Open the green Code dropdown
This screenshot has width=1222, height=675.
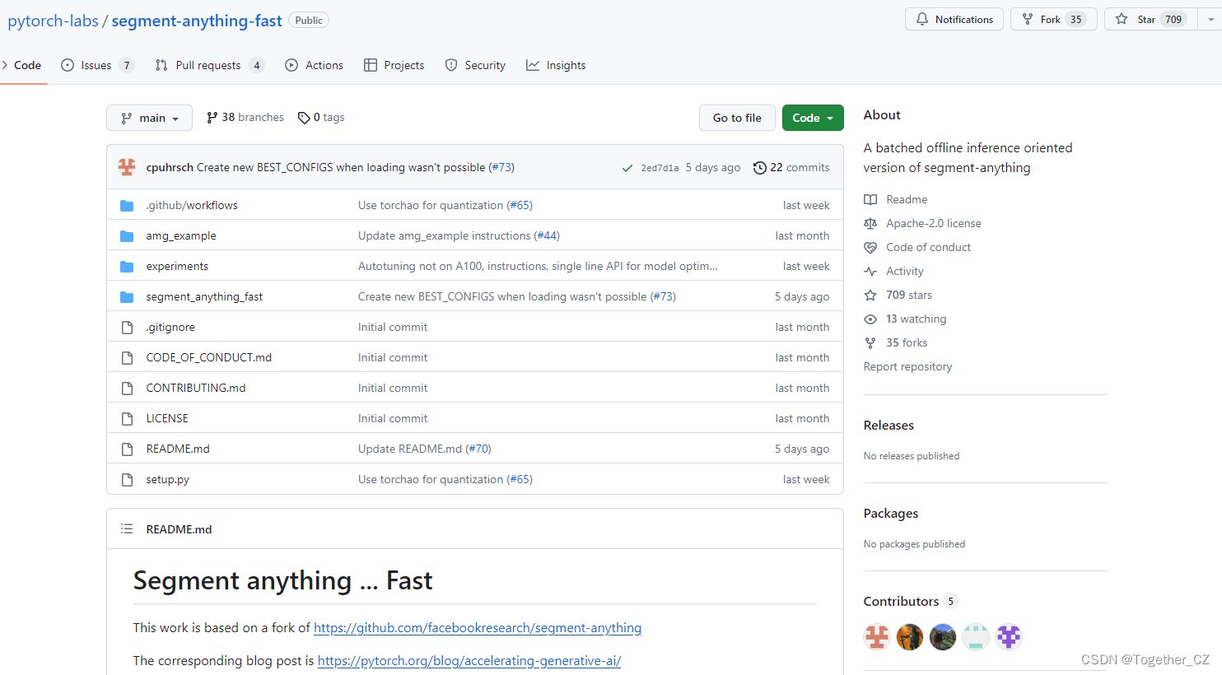click(813, 118)
